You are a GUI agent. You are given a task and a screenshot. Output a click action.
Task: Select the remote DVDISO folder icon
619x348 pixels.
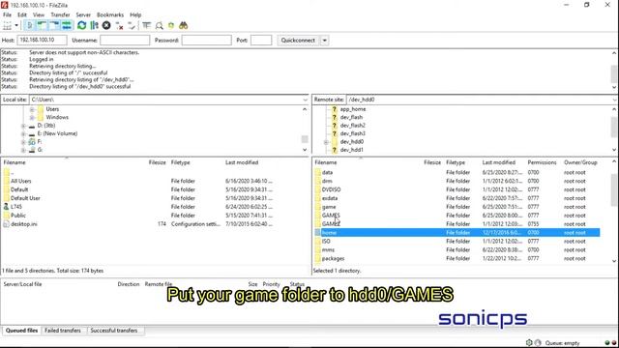click(x=318, y=189)
